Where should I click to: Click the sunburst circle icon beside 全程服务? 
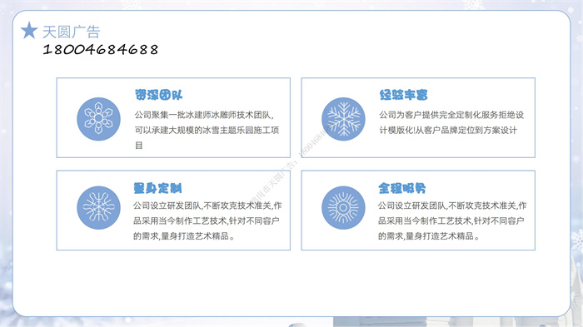tap(343, 207)
